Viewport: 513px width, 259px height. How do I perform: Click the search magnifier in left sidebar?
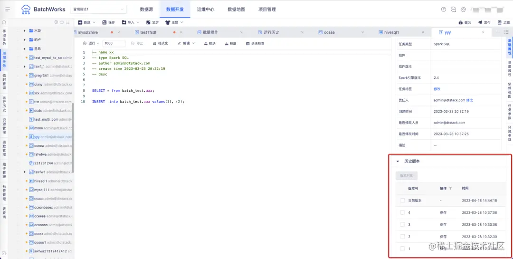click(x=4, y=23)
